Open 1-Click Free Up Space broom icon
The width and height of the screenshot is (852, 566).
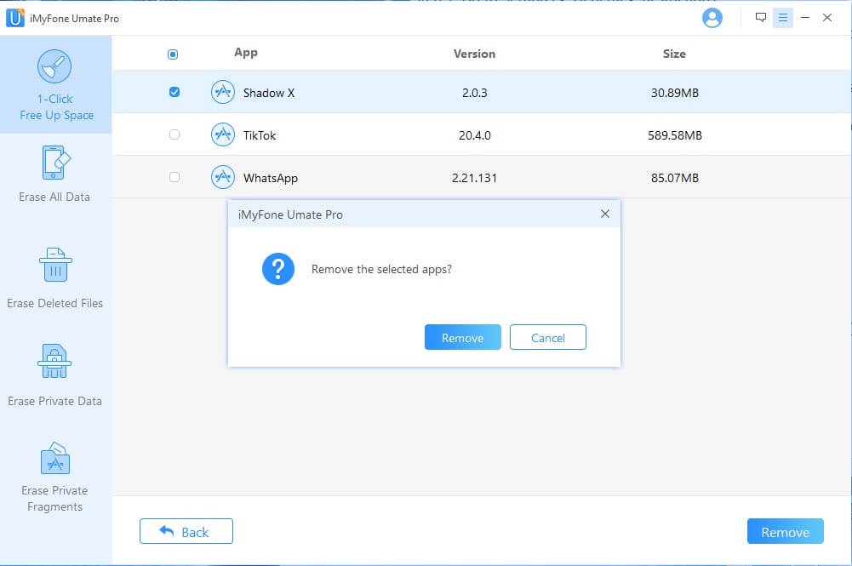pyautogui.click(x=54, y=66)
